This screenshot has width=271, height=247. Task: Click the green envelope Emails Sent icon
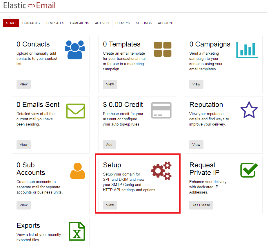(75, 111)
